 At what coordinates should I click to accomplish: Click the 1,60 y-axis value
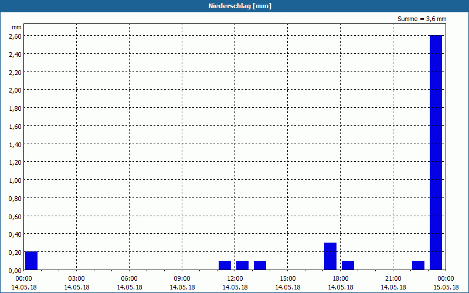[x=16, y=126]
